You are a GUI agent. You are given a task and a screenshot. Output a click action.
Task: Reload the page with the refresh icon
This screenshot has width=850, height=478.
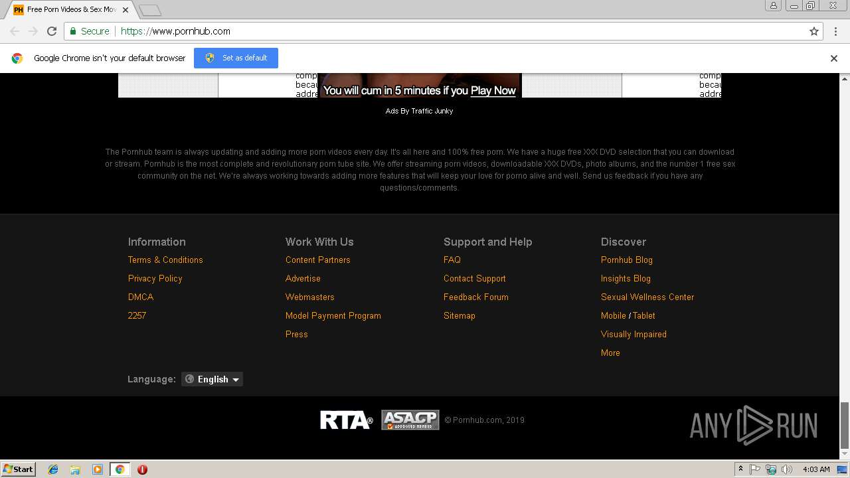[x=52, y=31]
